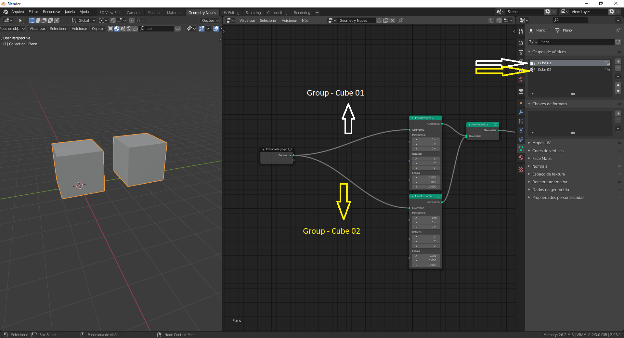Toggle viewport gizmos display button
Image resolution: width=624 pixels, height=338 pixels.
[201, 29]
